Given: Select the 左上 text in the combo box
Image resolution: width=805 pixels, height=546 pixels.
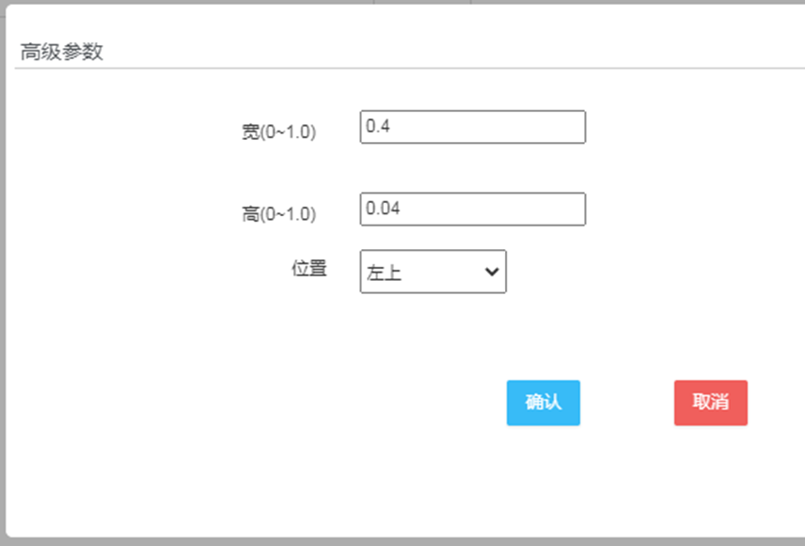Looking at the screenshot, I should tap(384, 273).
